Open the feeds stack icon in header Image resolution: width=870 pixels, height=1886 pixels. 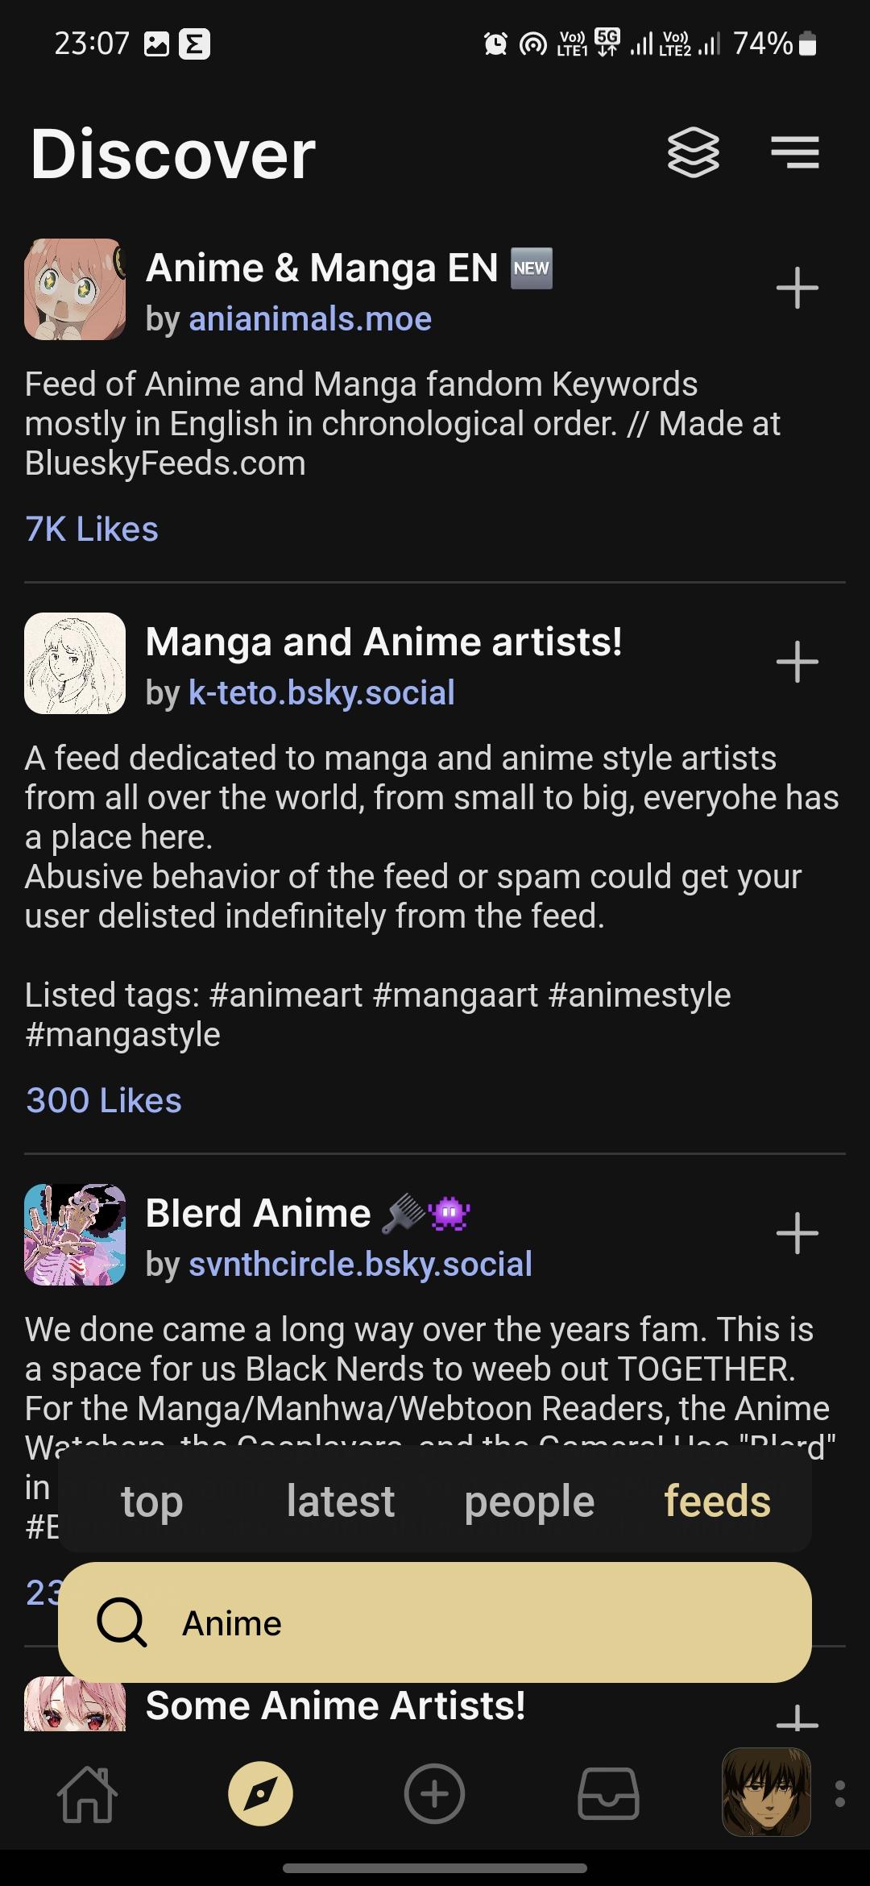pos(693,152)
